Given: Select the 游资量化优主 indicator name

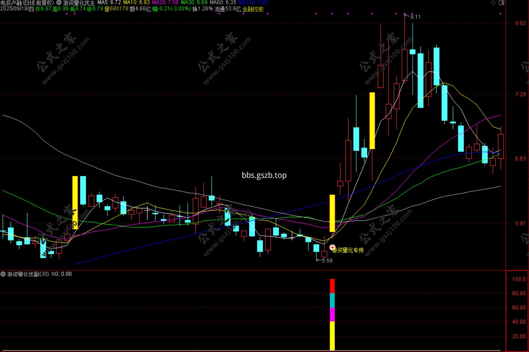Looking at the screenshot, I should [79, 3].
